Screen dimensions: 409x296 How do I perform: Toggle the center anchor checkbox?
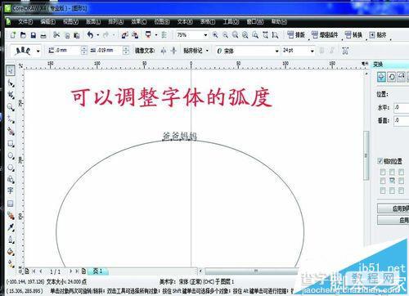click(392, 181)
